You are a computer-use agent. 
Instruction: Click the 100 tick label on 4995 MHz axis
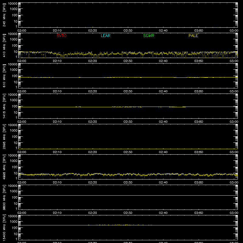(x=15, y=167)
